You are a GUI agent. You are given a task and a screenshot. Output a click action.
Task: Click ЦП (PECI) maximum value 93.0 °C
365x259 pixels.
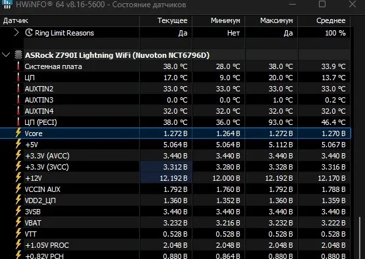[281, 122]
